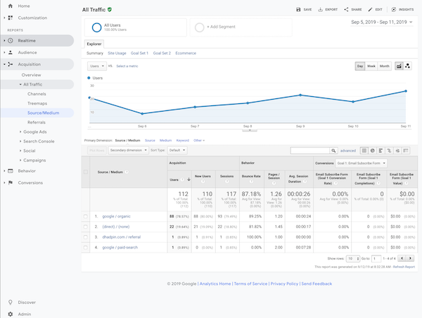Click the All Users segment circle

click(x=96, y=27)
